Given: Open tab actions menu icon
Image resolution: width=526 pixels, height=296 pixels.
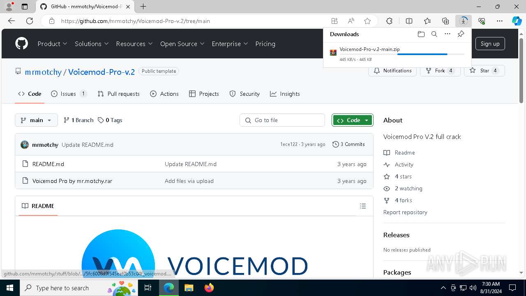Looking at the screenshot, I should coord(25,7).
